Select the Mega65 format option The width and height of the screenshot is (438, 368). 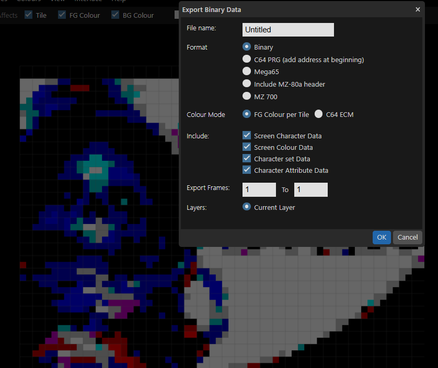[x=247, y=71]
